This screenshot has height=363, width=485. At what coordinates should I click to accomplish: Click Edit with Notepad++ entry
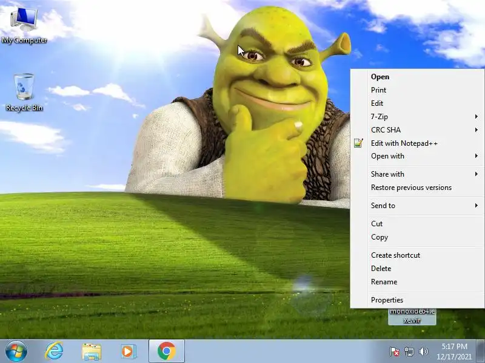417,143
